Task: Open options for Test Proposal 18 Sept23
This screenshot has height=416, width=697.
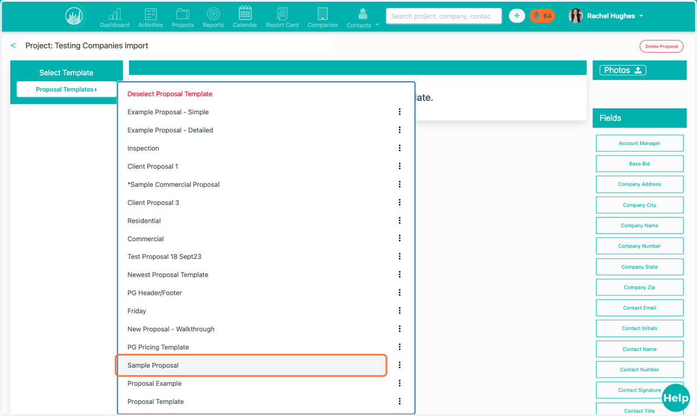Action: (x=400, y=256)
